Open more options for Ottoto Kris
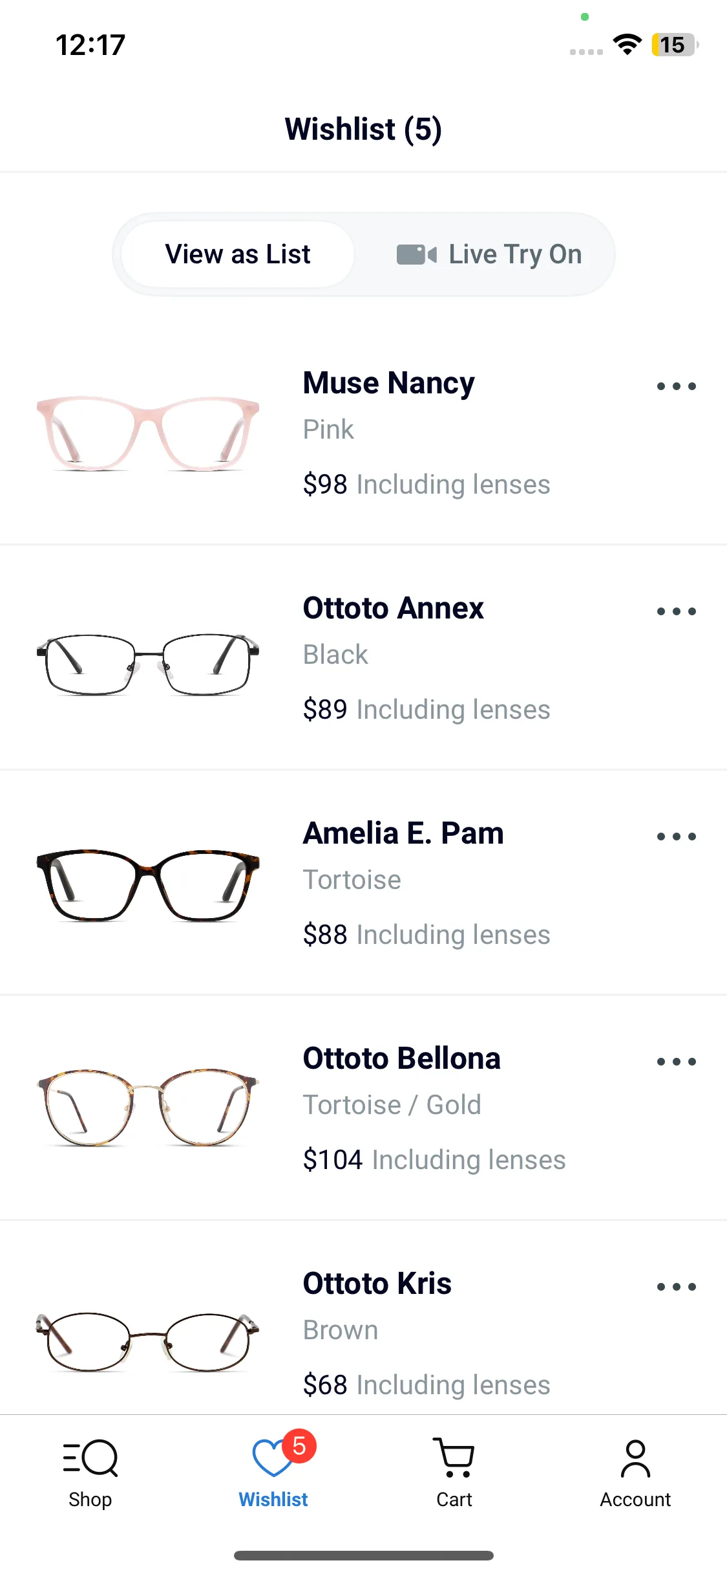The width and height of the screenshot is (727, 1576). (x=676, y=1287)
